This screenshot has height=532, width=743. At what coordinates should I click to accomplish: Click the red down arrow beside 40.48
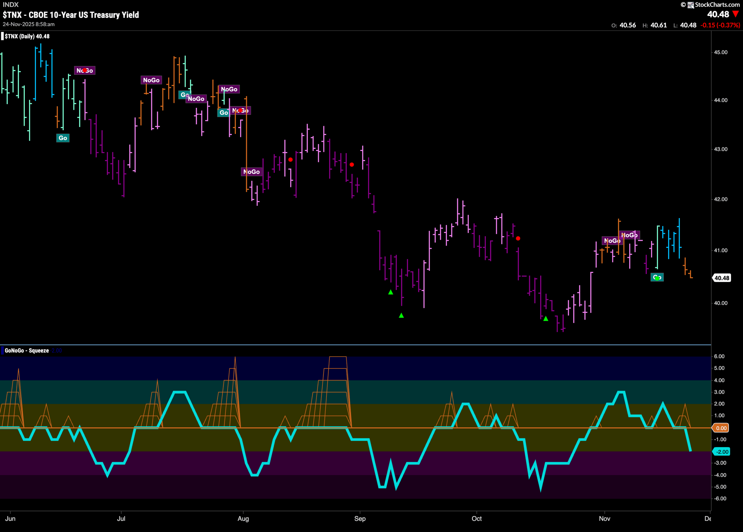[735, 14]
